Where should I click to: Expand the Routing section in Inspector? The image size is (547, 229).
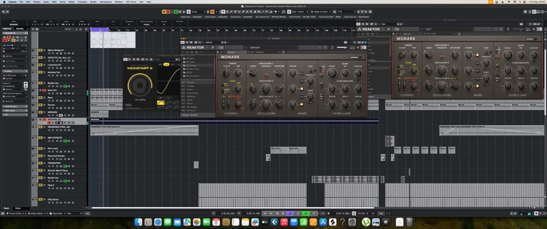point(15,71)
